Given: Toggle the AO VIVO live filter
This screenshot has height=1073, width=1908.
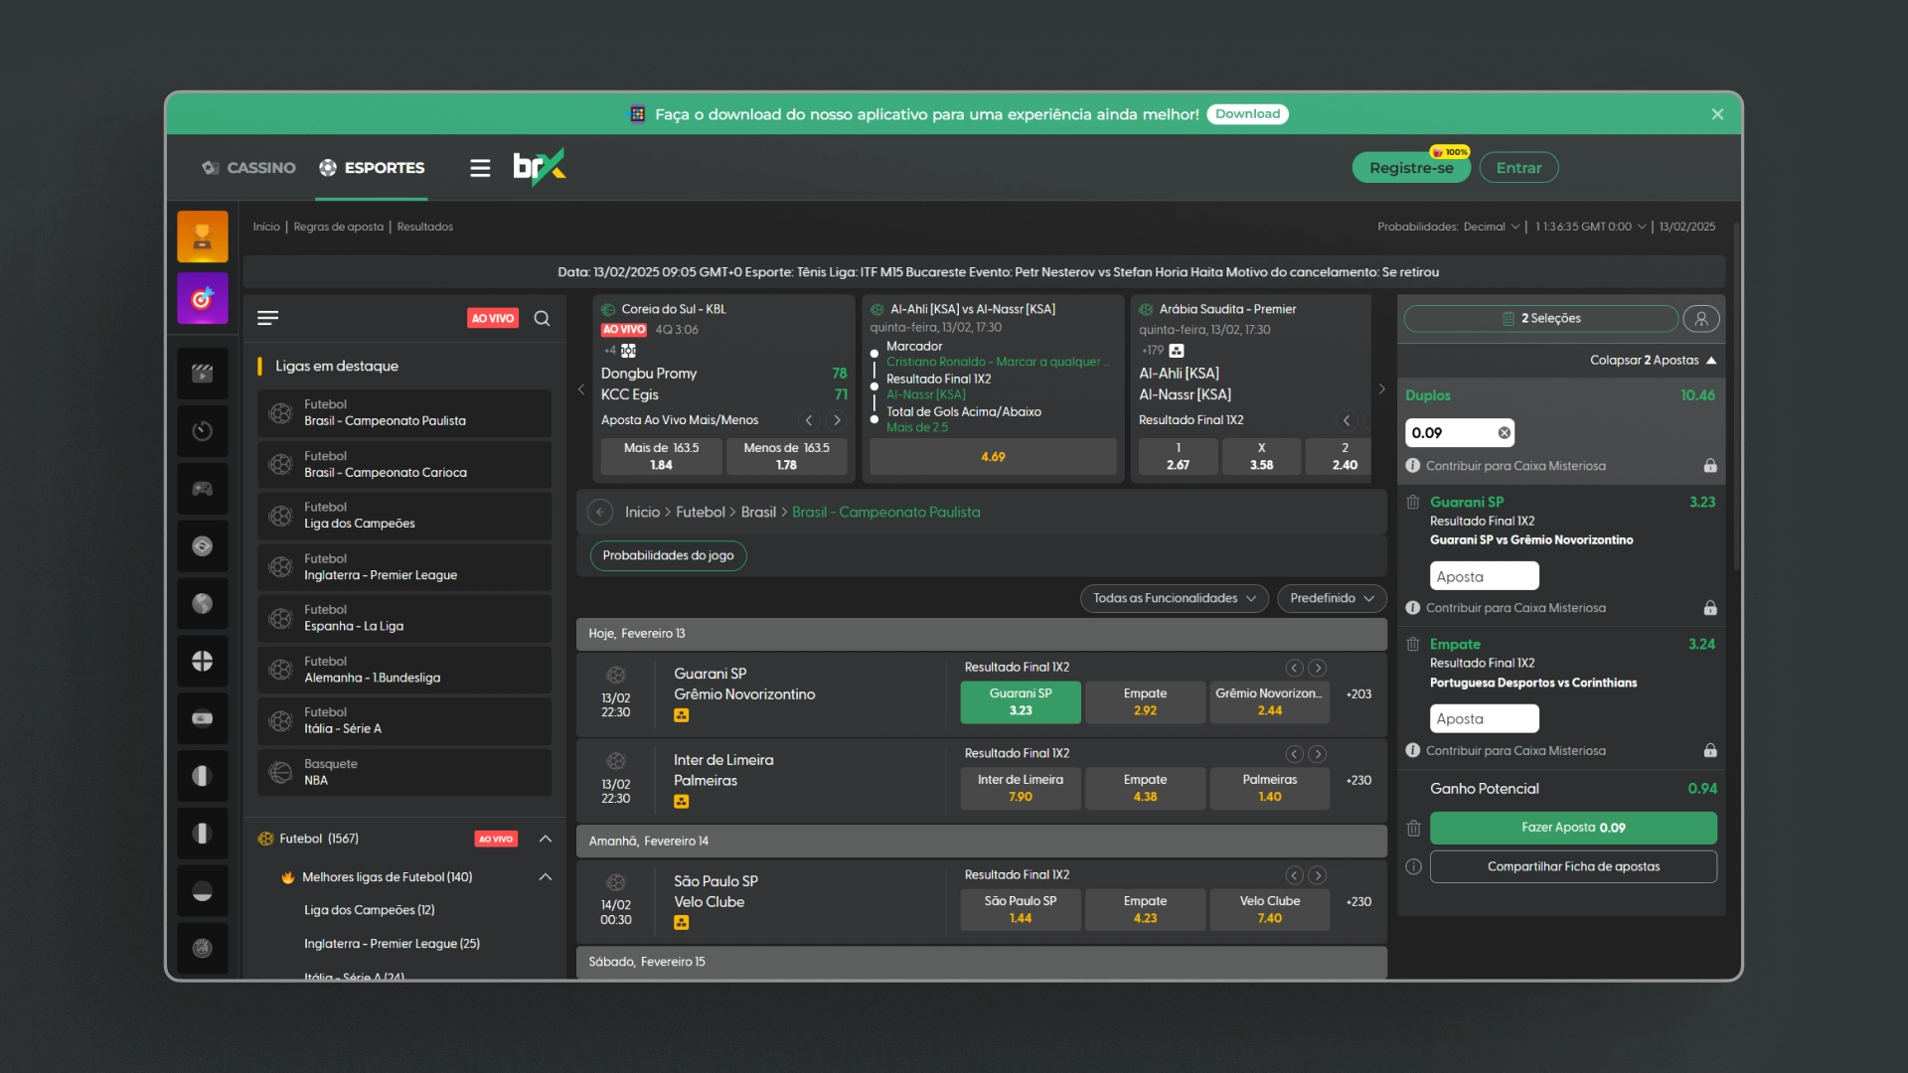Looking at the screenshot, I should [x=493, y=318].
